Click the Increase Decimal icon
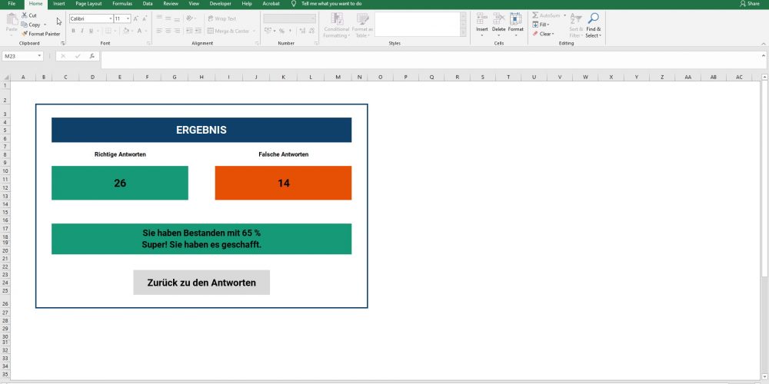 (301, 31)
